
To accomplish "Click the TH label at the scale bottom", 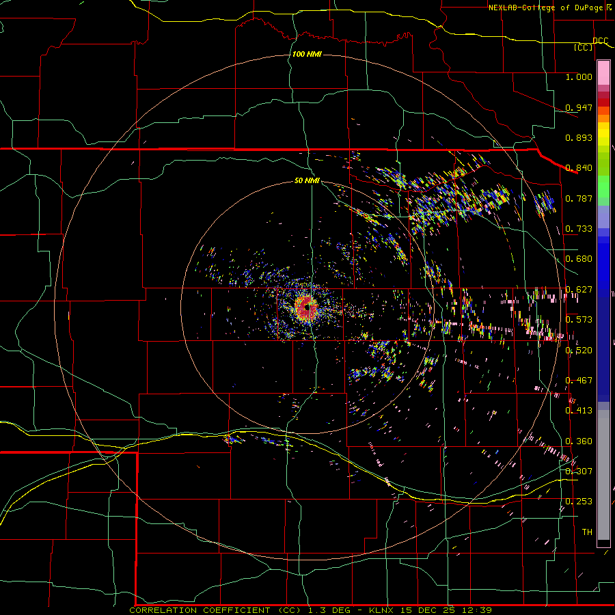I will pos(587,532).
